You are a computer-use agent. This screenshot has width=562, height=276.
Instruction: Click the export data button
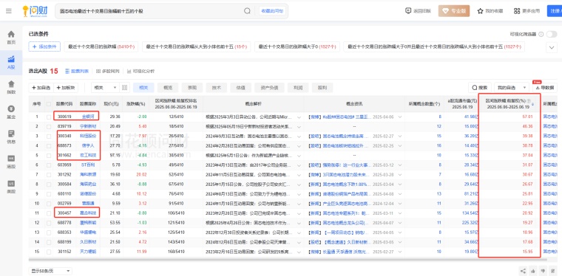tap(544, 88)
